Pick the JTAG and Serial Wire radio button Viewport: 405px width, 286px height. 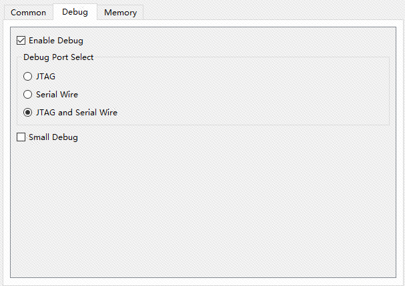coord(27,113)
